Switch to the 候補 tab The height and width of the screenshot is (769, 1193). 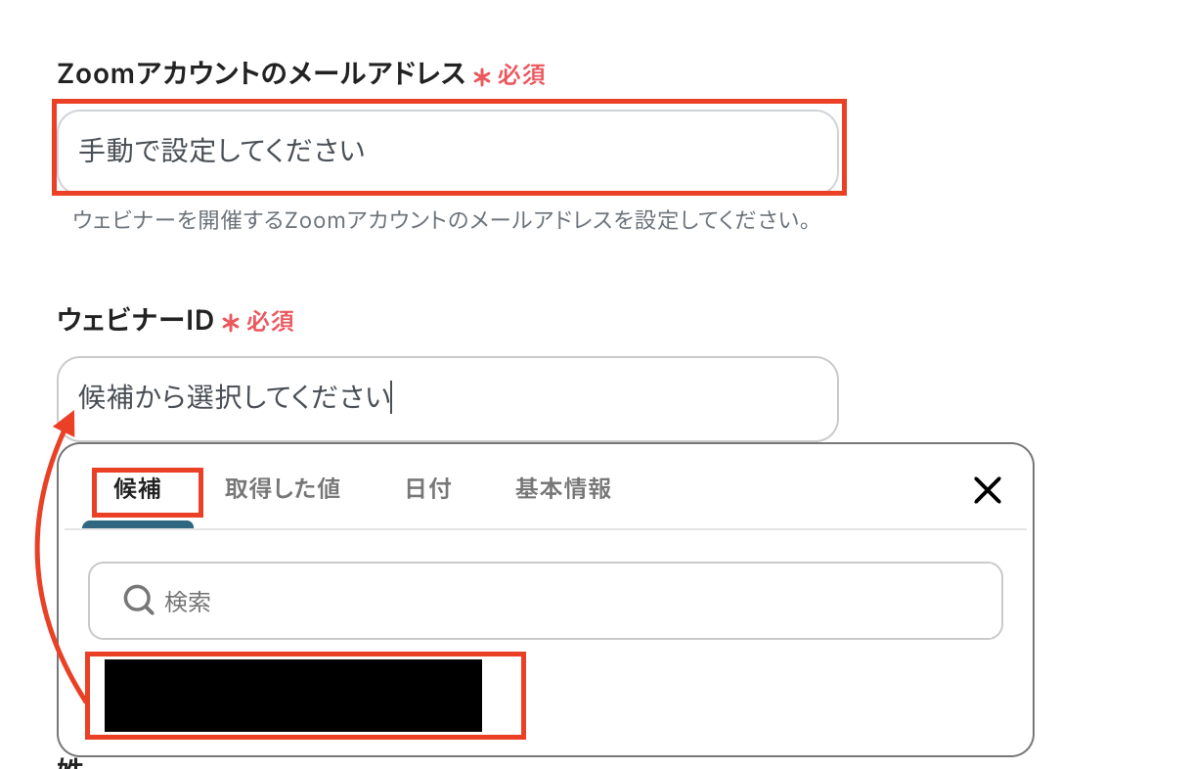click(138, 489)
